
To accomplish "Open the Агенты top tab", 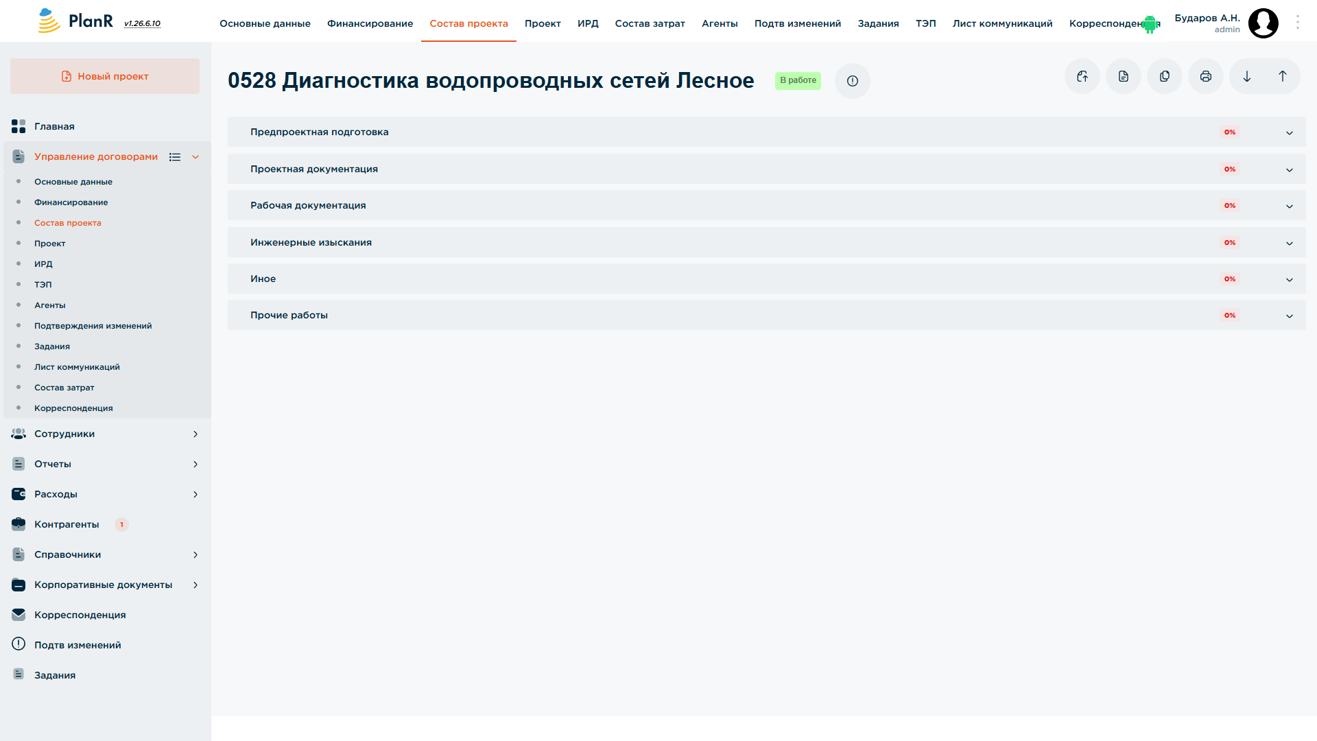I will tap(720, 23).
